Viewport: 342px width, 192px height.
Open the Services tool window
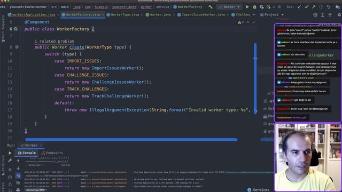click(258, 190)
